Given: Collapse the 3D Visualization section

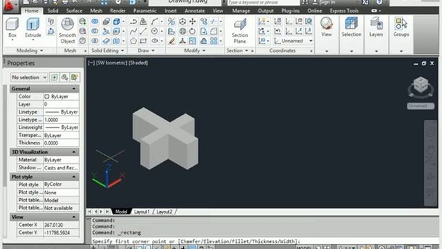Looking at the screenshot, I should pos(74,152).
